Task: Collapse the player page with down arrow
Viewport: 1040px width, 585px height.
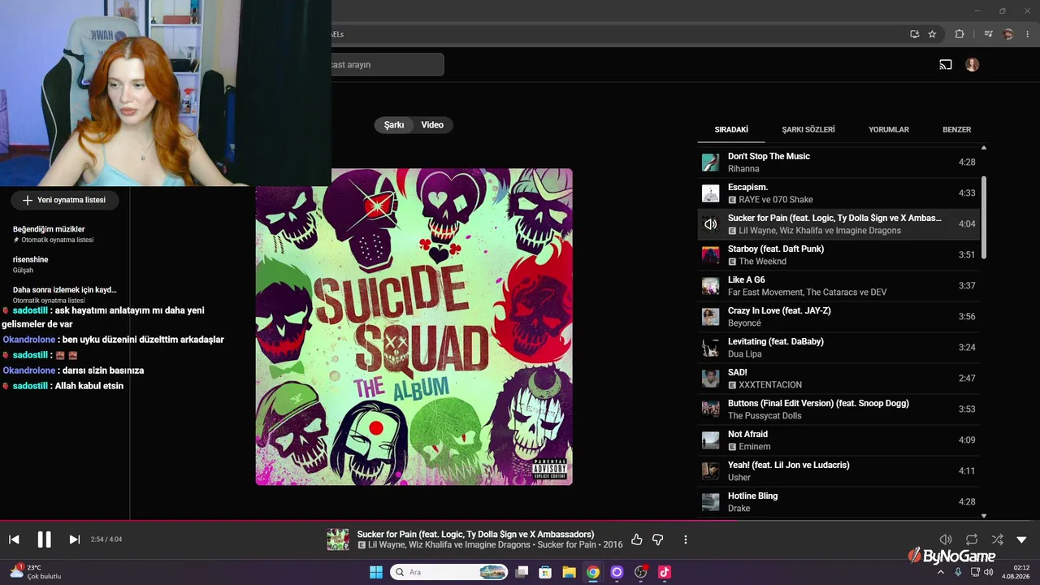Action: (1022, 539)
